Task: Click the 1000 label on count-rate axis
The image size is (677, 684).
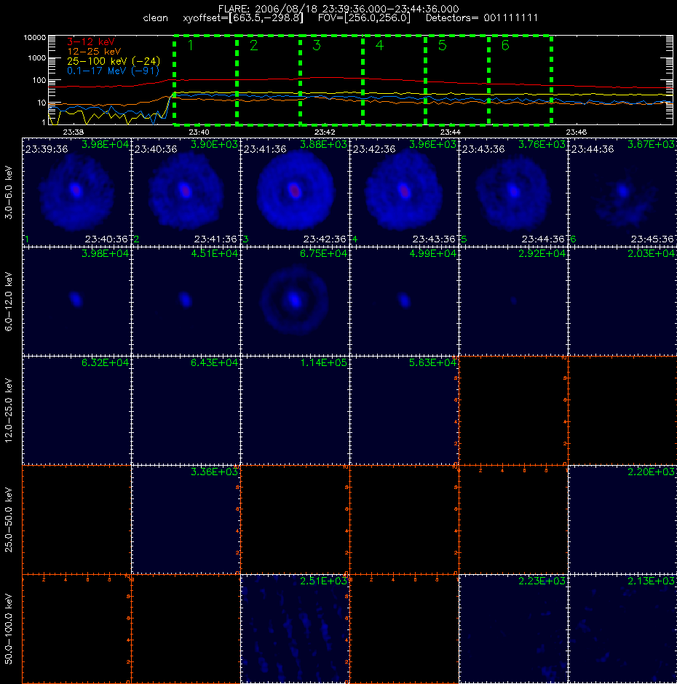Action: [x=36, y=58]
